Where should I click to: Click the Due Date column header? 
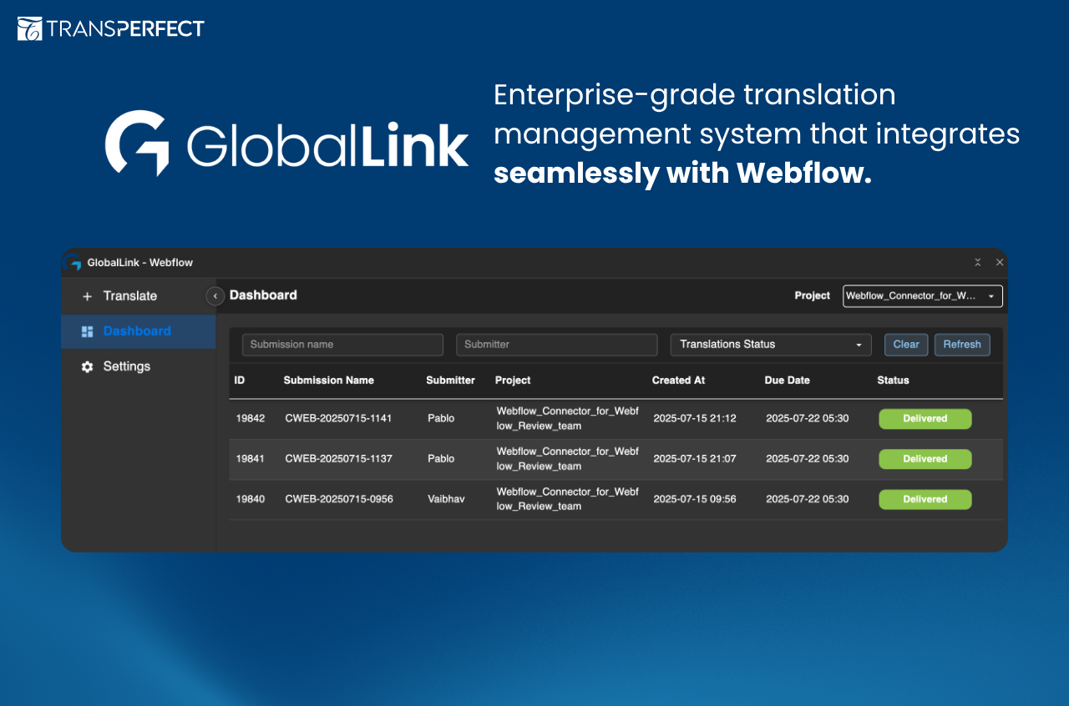tap(788, 381)
